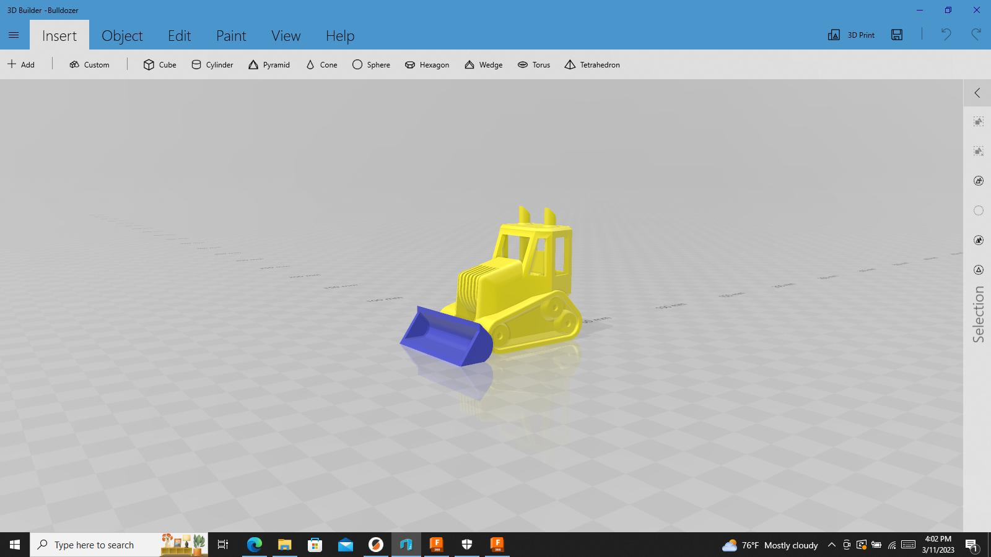Viewport: 991px width, 557px height.
Task: Insert a Torus shape
Action: [x=534, y=64]
